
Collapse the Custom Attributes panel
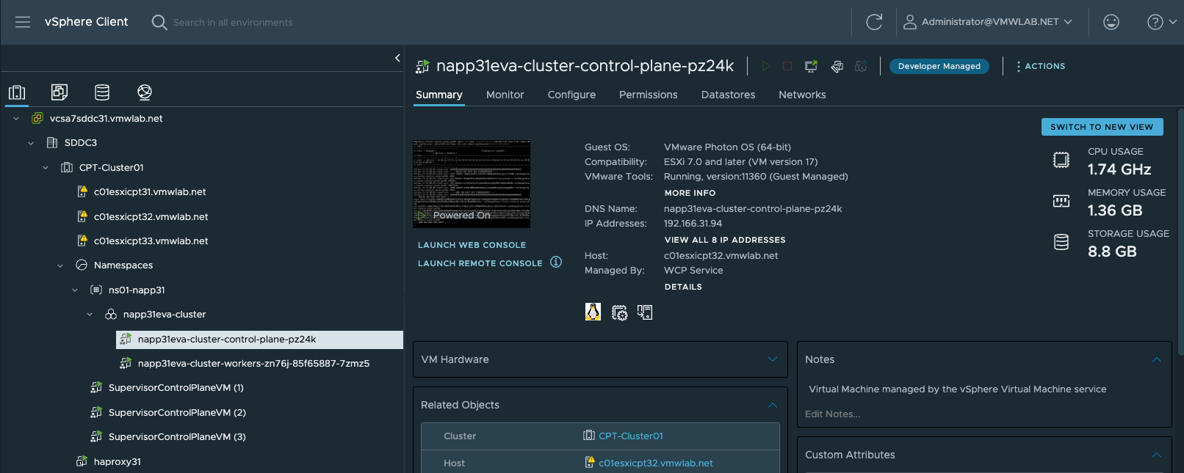(1157, 455)
